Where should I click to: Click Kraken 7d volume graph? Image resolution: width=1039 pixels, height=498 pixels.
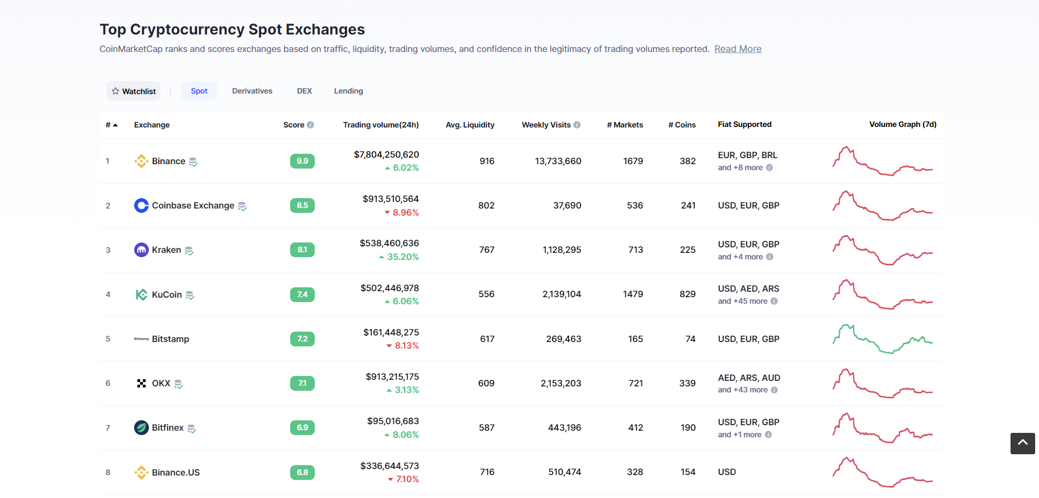coord(882,250)
